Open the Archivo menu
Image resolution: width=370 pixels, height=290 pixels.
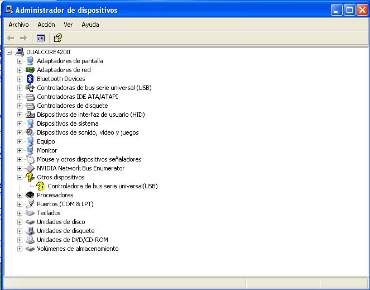pyautogui.click(x=18, y=25)
